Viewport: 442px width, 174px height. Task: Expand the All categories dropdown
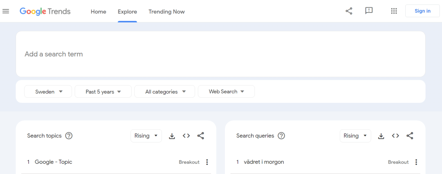pyautogui.click(x=165, y=92)
